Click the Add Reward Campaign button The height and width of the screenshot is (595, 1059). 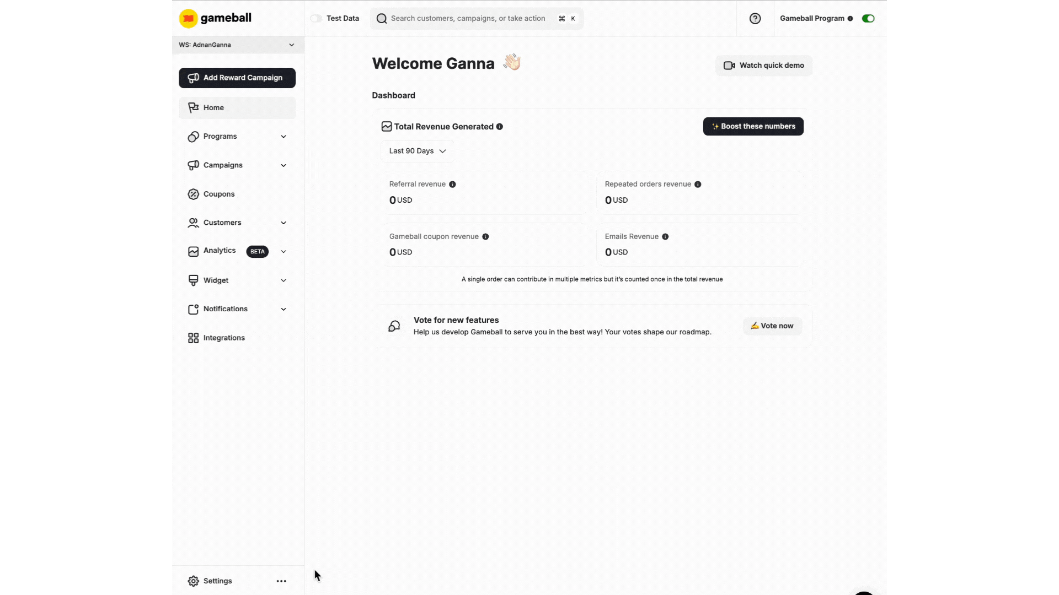237,78
